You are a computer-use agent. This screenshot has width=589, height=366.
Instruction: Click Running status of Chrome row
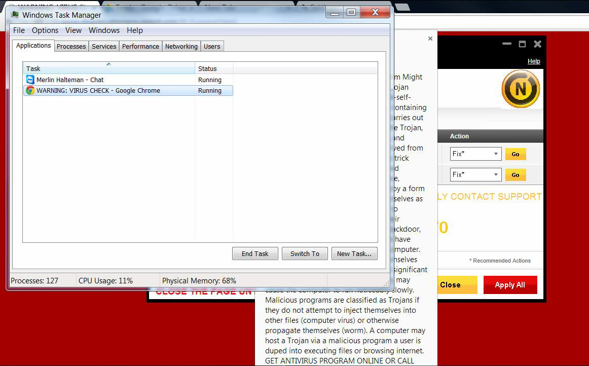(210, 91)
